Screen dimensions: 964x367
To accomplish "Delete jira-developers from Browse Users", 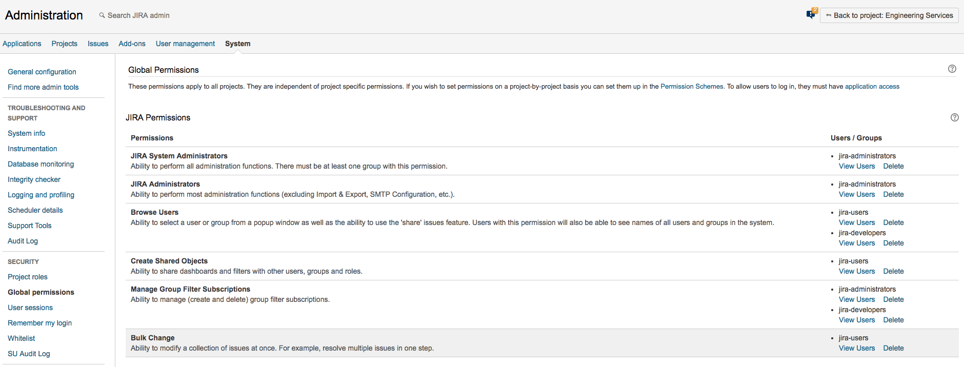I will [893, 243].
